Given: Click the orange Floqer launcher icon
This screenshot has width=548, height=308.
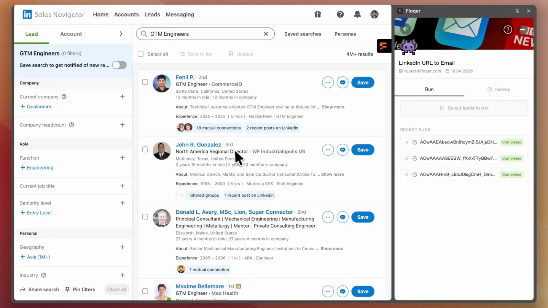Looking at the screenshot, I should [x=384, y=46].
